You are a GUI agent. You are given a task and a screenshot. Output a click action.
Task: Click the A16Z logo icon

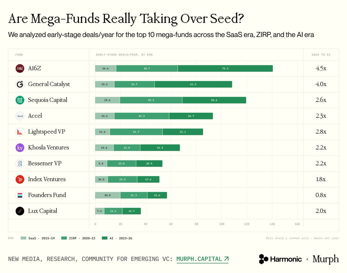coord(20,68)
